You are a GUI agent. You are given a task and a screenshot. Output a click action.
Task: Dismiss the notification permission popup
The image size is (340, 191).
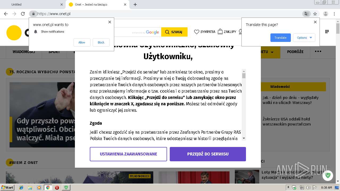[x=110, y=22]
